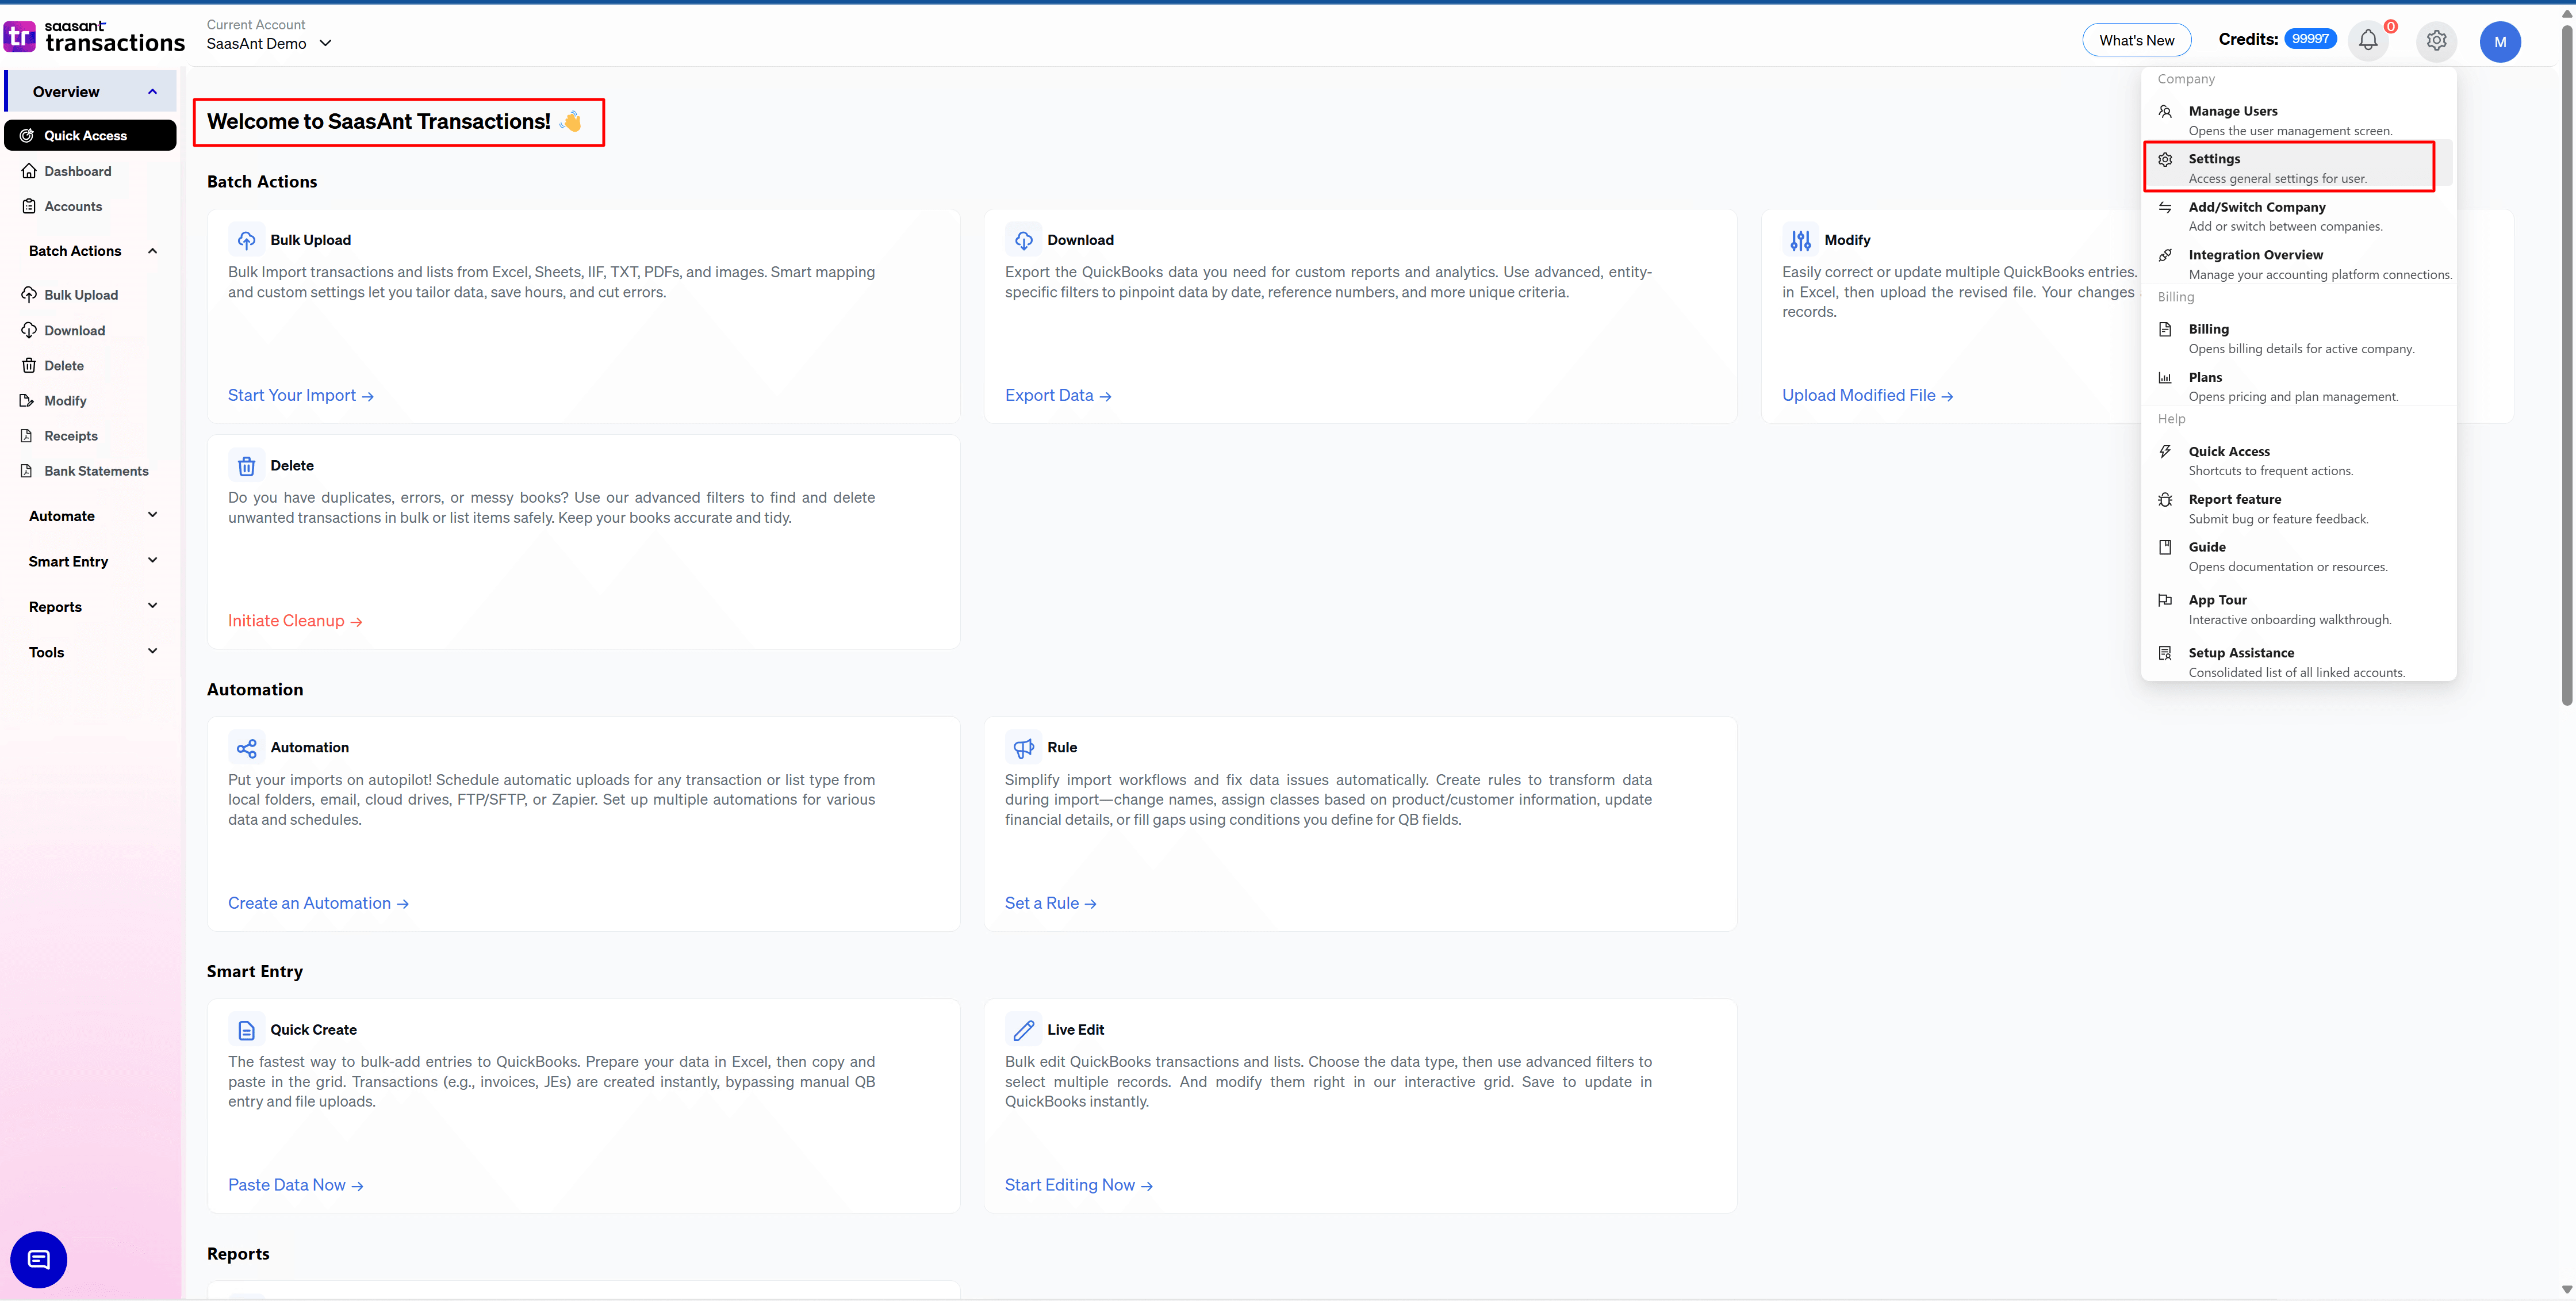Click the profile avatar icon
Image resolution: width=2576 pixels, height=1301 pixels.
point(2501,41)
